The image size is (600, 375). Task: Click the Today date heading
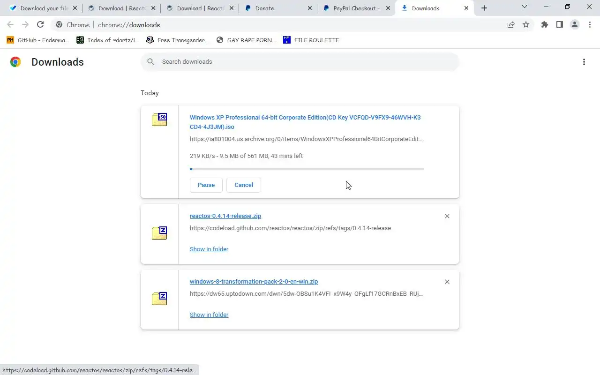click(x=150, y=93)
